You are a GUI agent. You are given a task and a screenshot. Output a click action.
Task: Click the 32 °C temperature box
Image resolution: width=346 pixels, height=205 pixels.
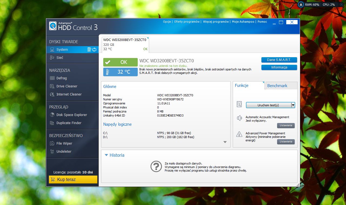tap(120, 72)
